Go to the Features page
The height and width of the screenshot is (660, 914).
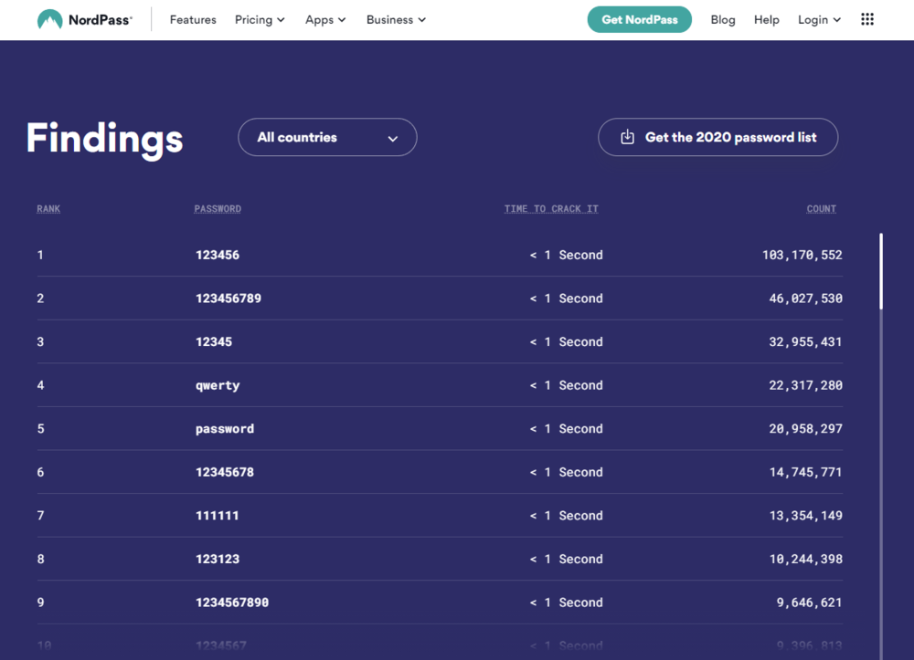pos(193,19)
